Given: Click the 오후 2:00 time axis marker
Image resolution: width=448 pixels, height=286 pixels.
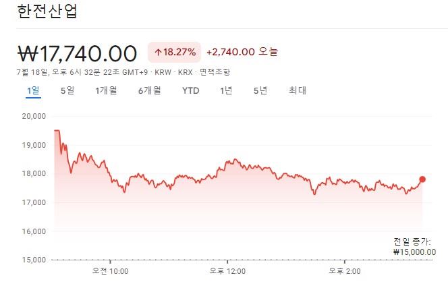Looking at the screenshot, I should [x=344, y=271].
